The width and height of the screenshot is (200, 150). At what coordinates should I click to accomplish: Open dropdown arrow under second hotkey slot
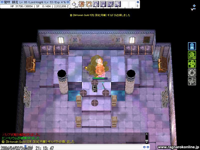coord(81,8)
